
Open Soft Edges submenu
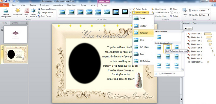(143, 47)
